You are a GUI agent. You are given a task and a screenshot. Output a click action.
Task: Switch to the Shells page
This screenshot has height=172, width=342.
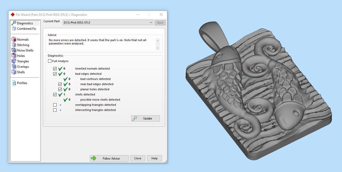[21, 72]
